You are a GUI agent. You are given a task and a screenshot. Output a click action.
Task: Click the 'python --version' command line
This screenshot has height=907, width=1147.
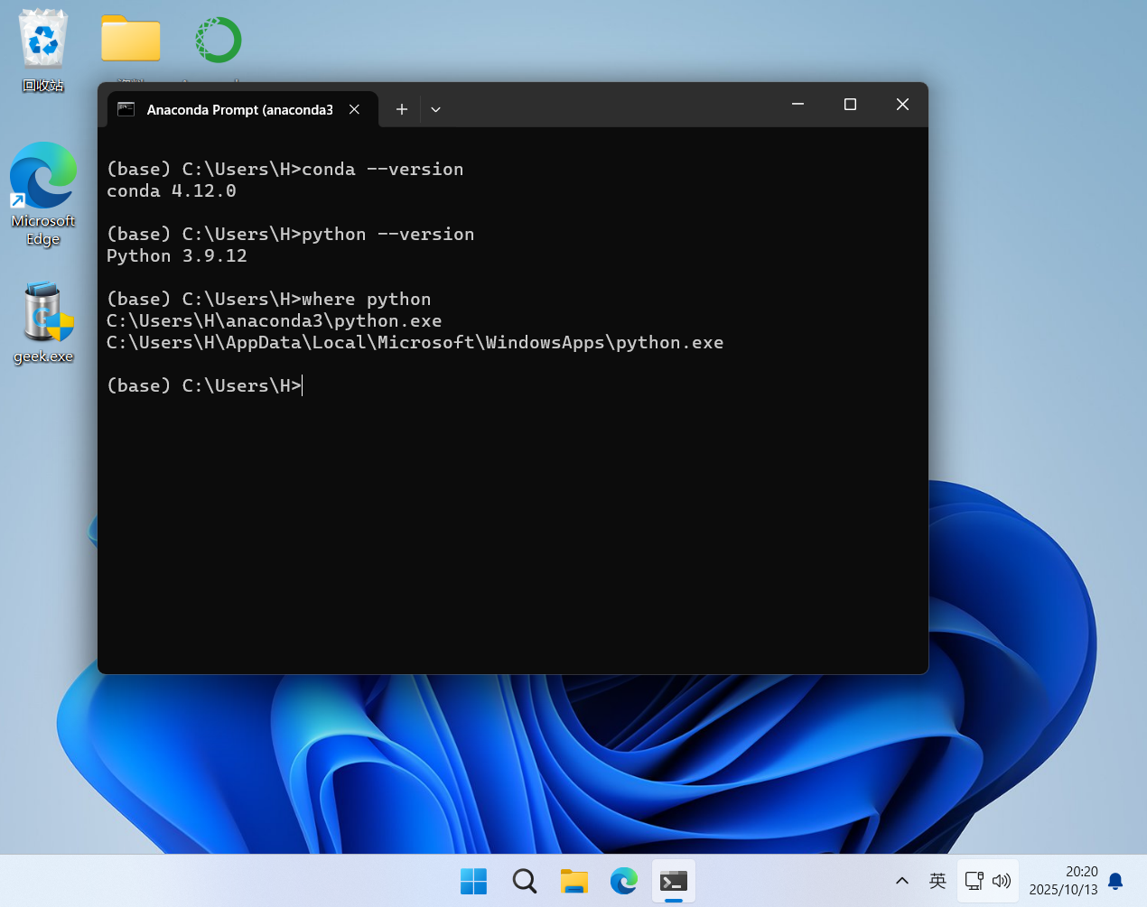pos(291,234)
